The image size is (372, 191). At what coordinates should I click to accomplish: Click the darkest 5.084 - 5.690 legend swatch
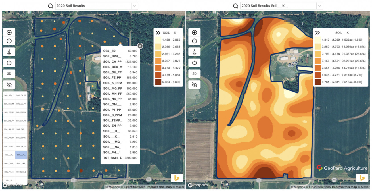[x=158, y=82]
